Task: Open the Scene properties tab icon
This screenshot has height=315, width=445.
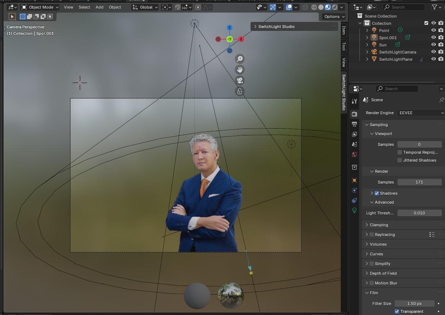Action: 354,144
